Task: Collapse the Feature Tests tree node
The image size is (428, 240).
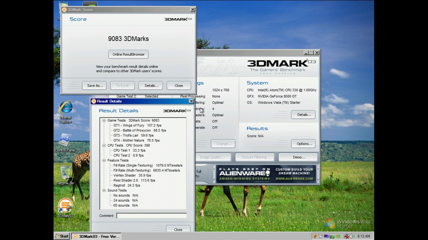Action: coord(104,160)
